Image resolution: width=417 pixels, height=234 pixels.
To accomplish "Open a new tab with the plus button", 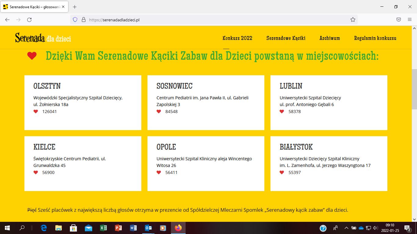I will point(75,7).
